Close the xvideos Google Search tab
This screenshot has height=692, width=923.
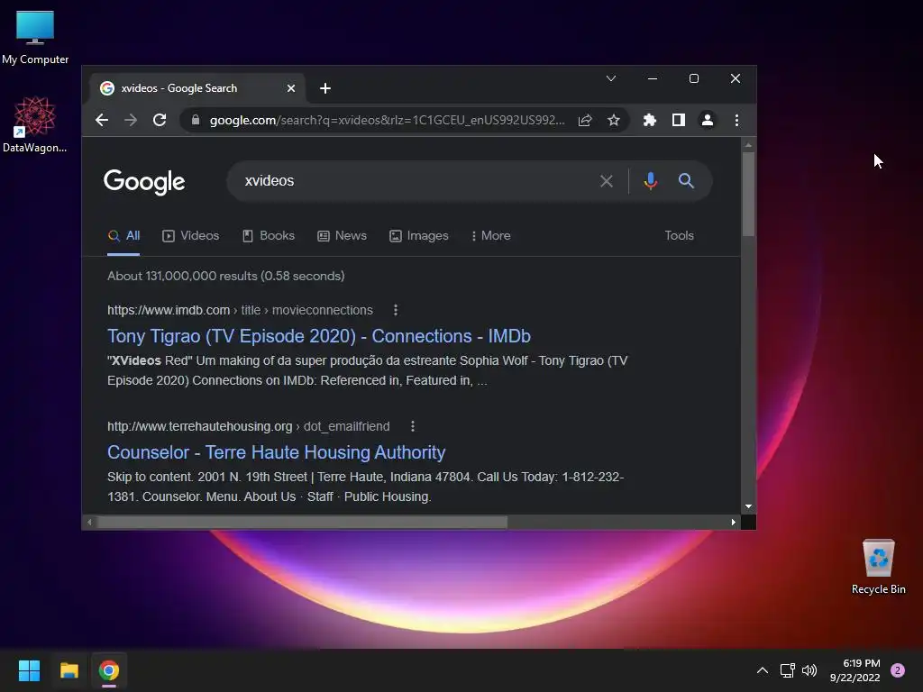point(291,88)
